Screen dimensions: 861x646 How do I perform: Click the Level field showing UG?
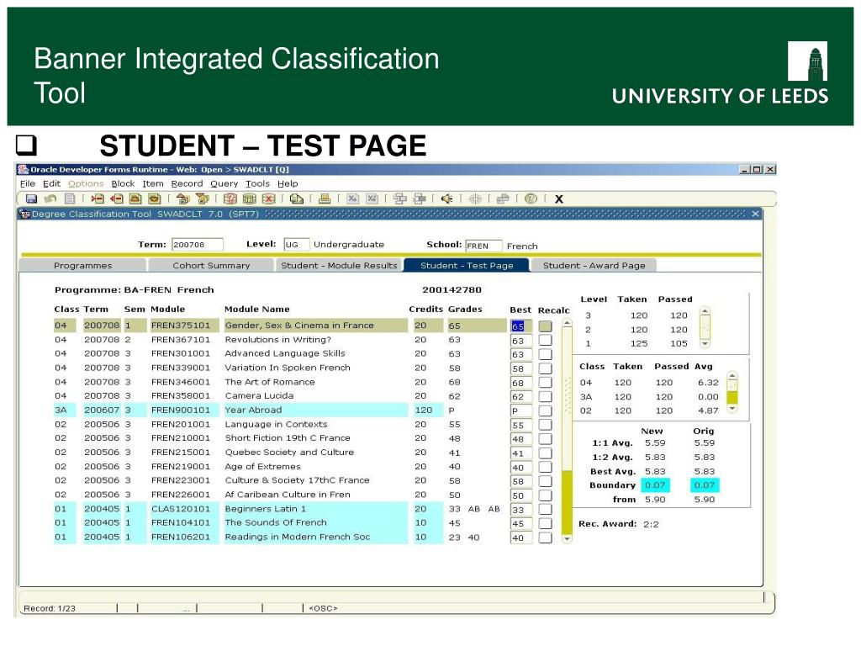(297, 245)
